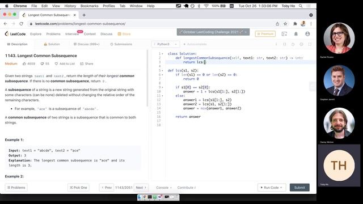
Task: Open the editor settings gear icon
Action: 301,44
